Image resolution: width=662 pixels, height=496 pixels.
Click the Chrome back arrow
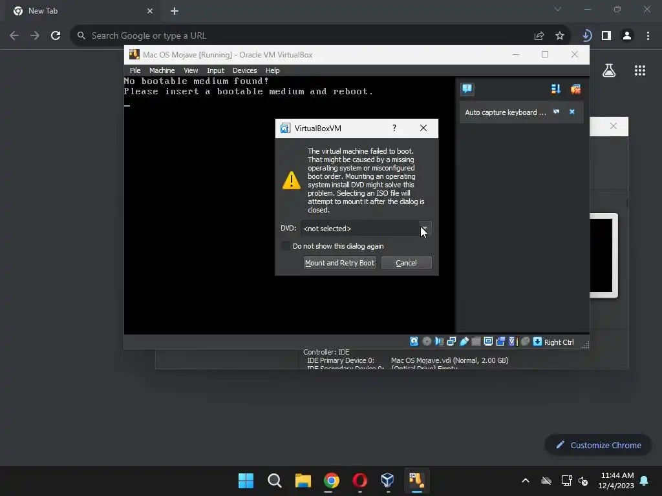14,36
